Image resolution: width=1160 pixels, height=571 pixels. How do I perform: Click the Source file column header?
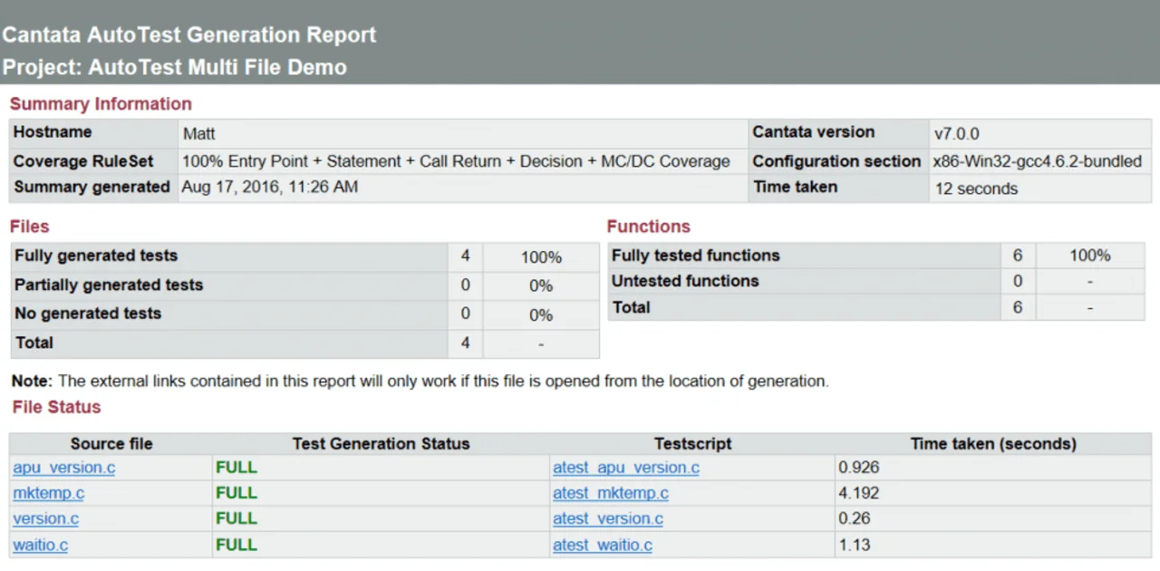point(111,444)
